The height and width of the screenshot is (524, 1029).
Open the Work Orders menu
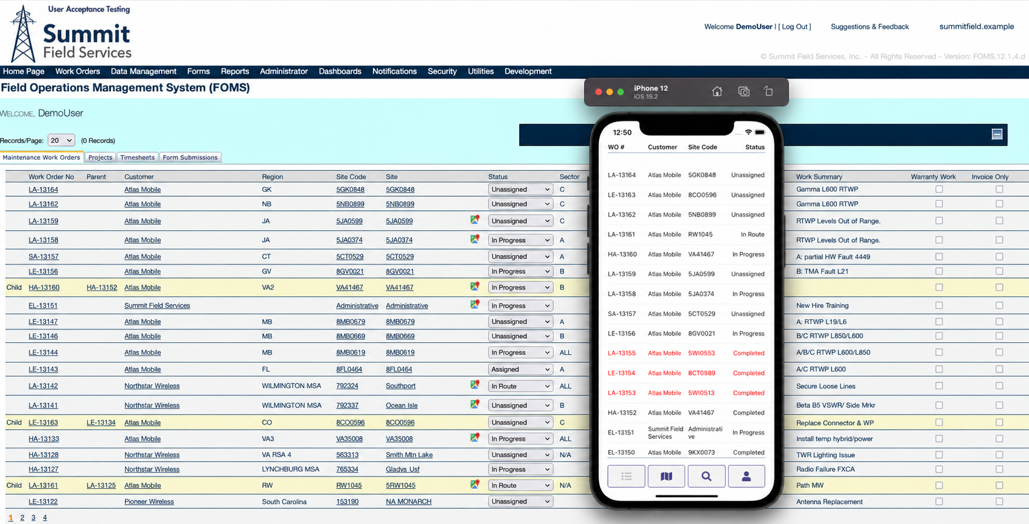point(78,71)
